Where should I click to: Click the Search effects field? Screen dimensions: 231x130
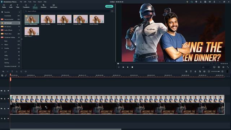tap(67, 11)
